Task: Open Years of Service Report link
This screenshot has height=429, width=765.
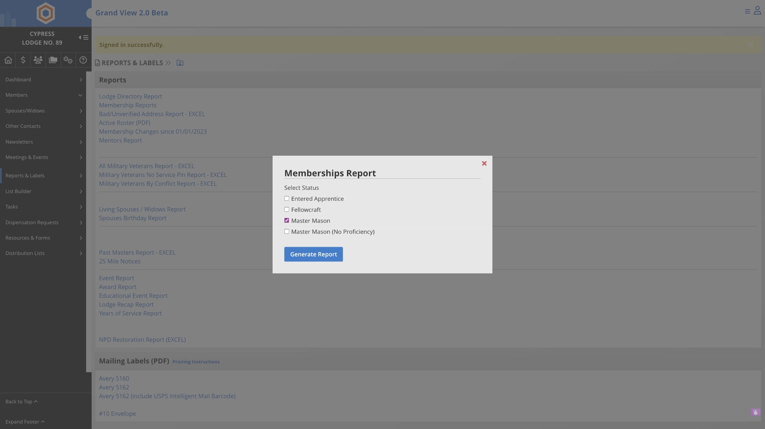Action: (x=130, y=313)
